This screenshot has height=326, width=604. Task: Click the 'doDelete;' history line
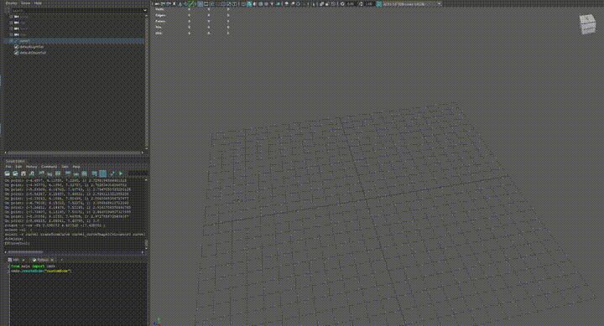pos(14,239)
